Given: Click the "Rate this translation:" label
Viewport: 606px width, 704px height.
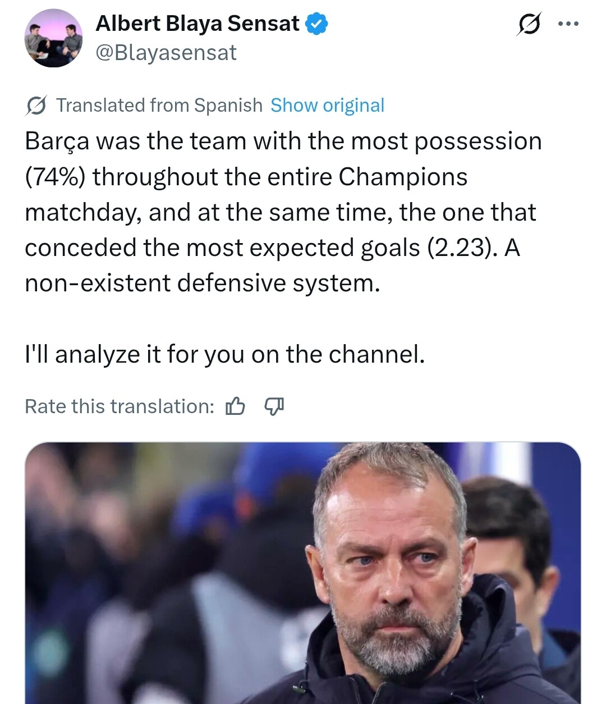Looking at the screenshot, I should point(120,406).
